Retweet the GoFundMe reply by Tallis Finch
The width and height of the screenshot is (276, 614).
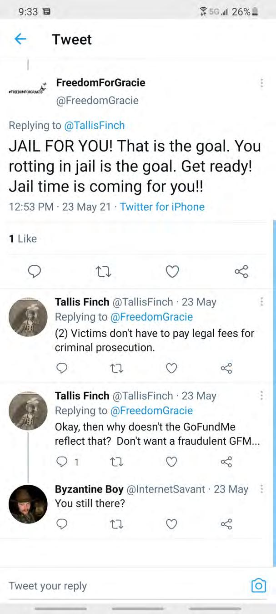[117, 462]
